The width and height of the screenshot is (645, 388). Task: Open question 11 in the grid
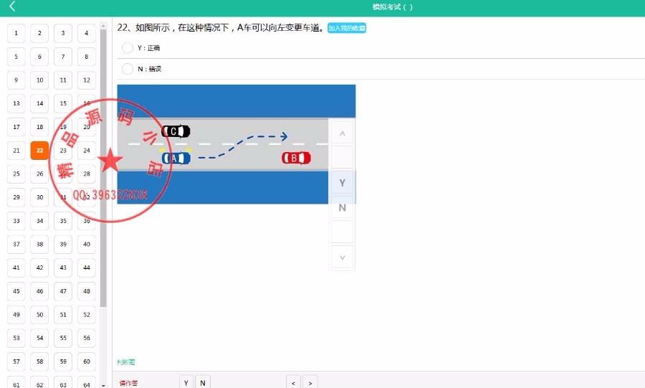click(63, 80)
